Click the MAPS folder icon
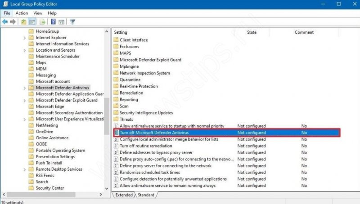The image size is (360, 204). point(116,53)
